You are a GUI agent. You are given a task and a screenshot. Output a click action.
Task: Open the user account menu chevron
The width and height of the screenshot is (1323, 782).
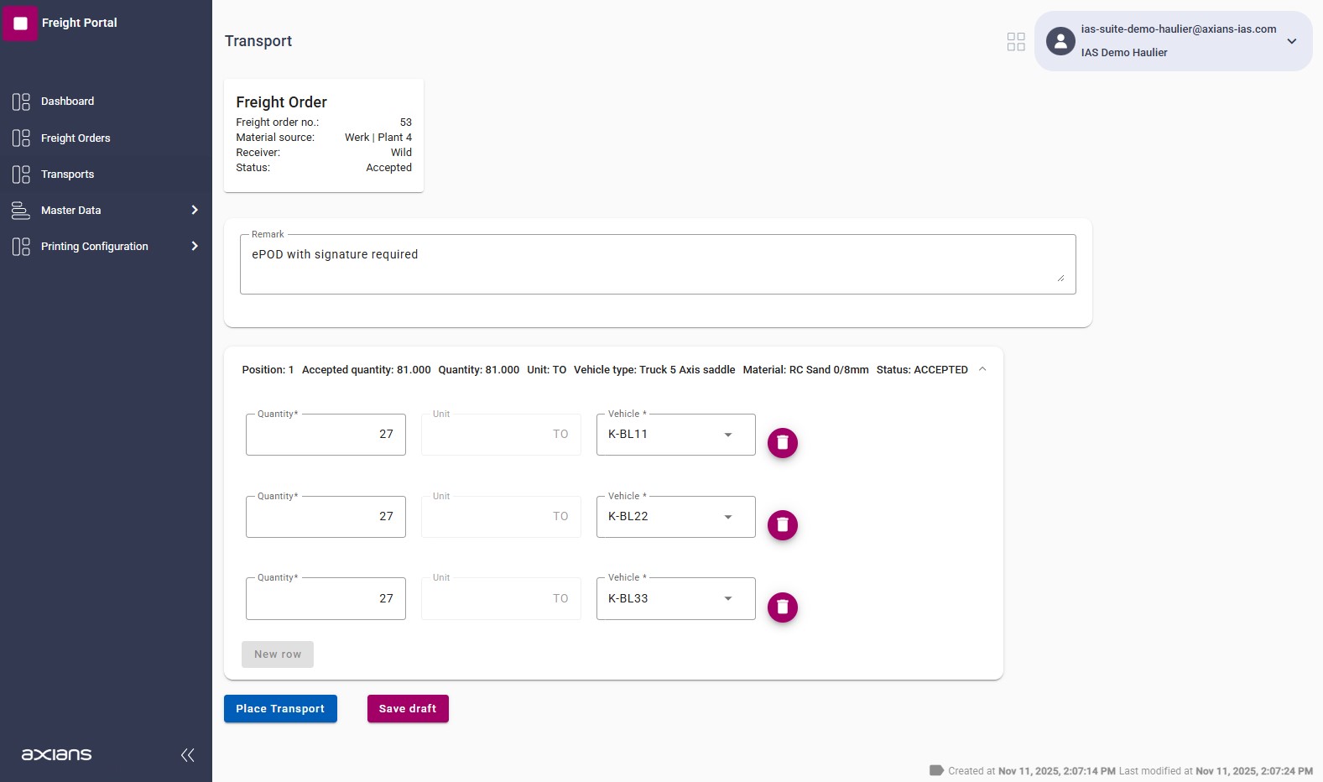1291,41
